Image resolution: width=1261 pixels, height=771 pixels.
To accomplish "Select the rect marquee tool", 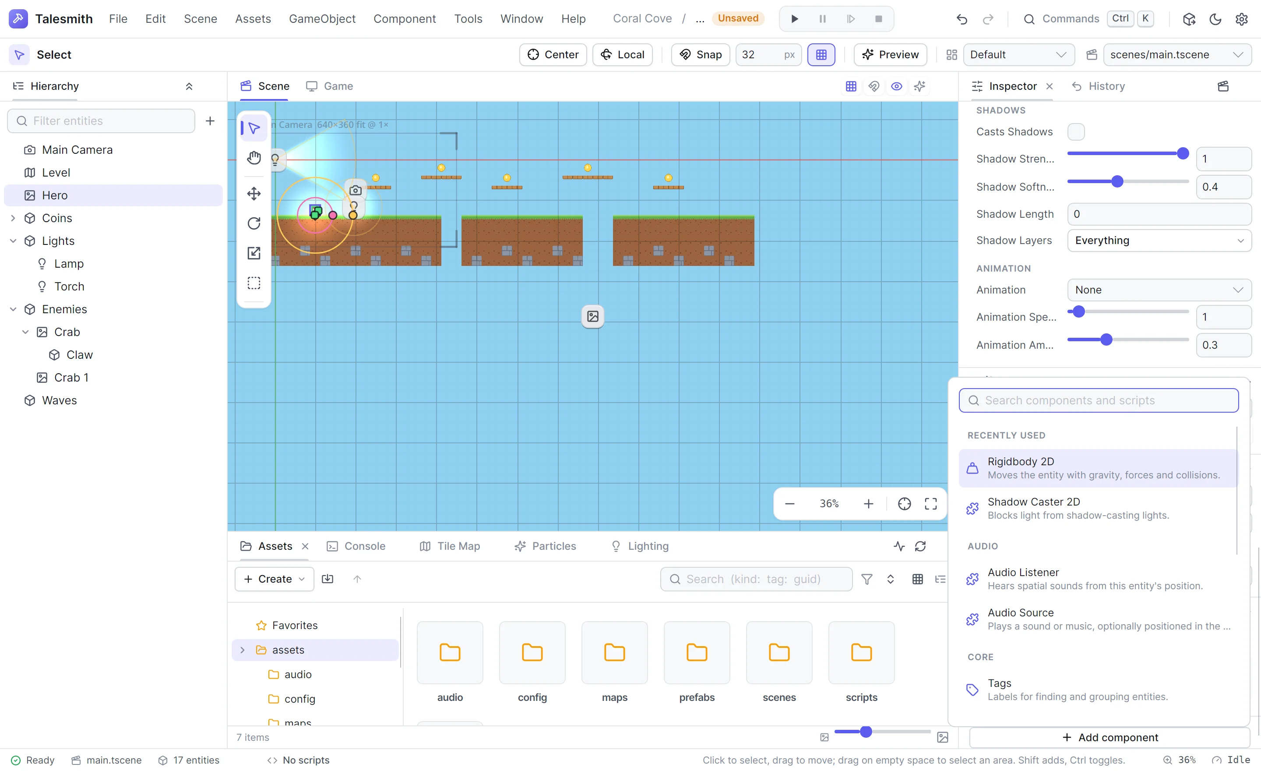I will tap(254, 283).
